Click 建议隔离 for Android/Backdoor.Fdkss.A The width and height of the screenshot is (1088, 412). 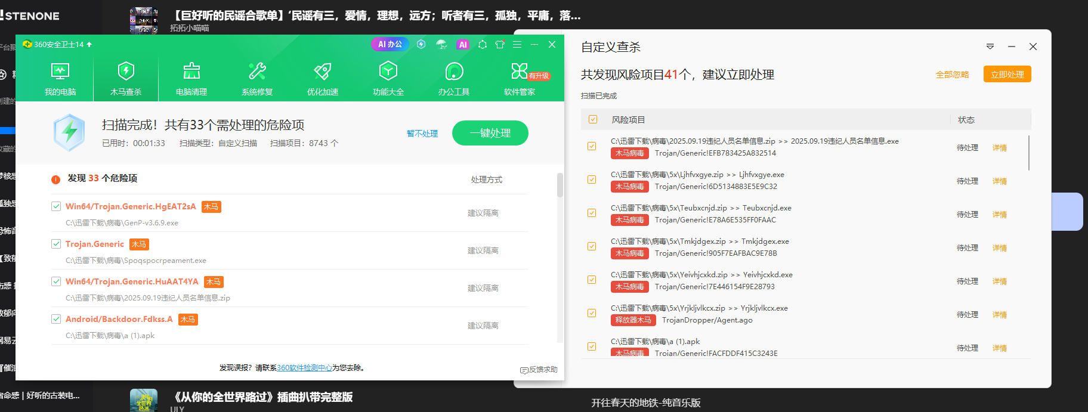pyautogui.click(x=483, y=326)
